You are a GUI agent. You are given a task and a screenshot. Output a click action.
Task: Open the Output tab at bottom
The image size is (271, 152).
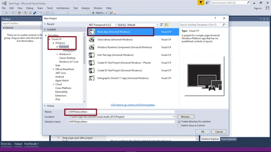[x=18, y=144]
